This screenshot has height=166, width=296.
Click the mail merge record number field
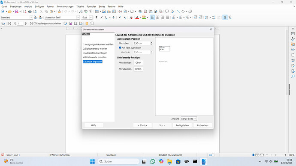[20, 24]
